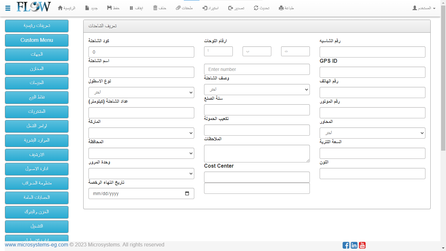446x251 pixels.
Task: Select Sales (المبيعات) in the sidebar
Action: point(37,83)
